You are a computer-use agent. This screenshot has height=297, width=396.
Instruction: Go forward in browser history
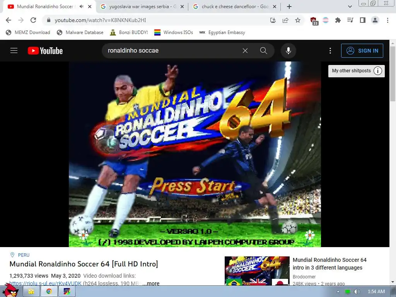21,20
